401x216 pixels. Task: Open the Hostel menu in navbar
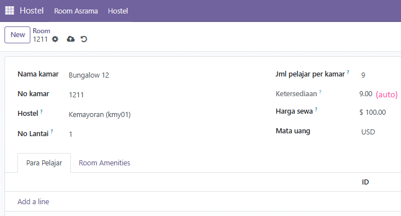coord(118,11)
